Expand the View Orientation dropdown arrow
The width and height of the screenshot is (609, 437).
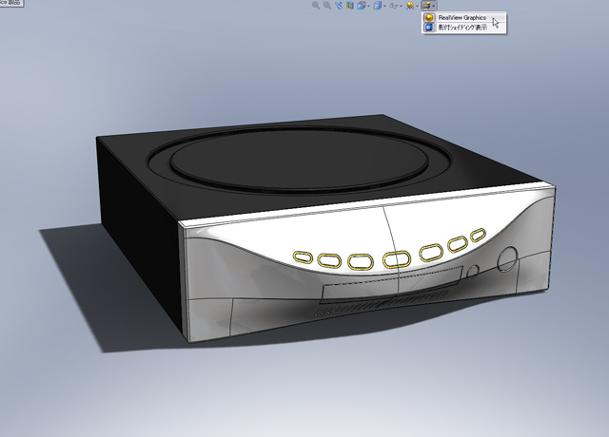(x=368, y=6)
